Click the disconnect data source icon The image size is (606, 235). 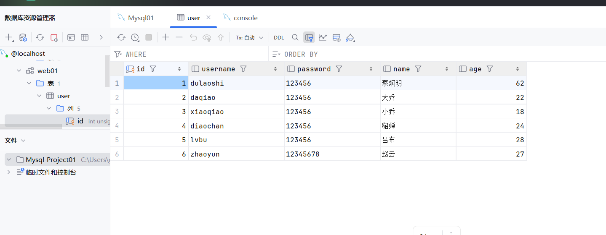54,37
